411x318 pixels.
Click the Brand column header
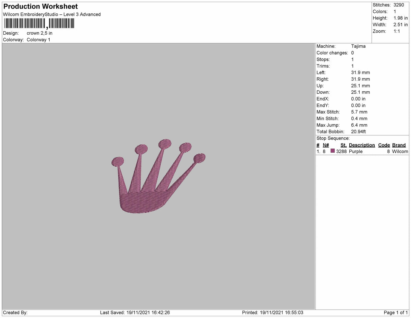click(x=399, y=145)
